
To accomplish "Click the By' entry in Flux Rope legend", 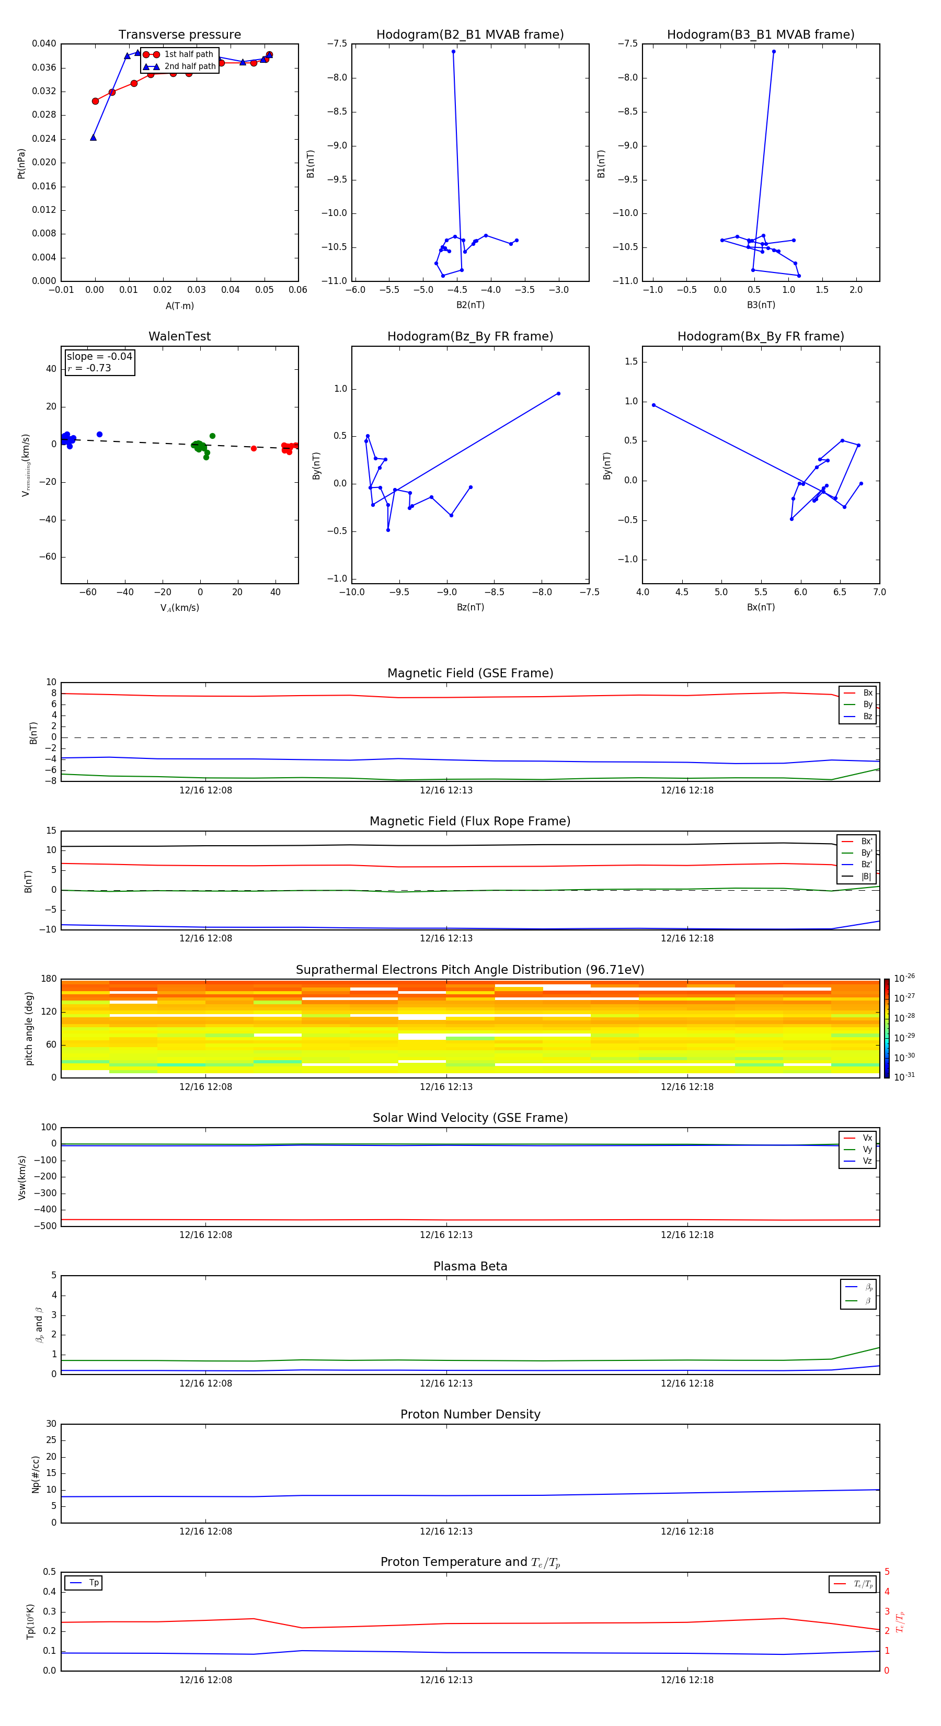I will click(857, 853).
